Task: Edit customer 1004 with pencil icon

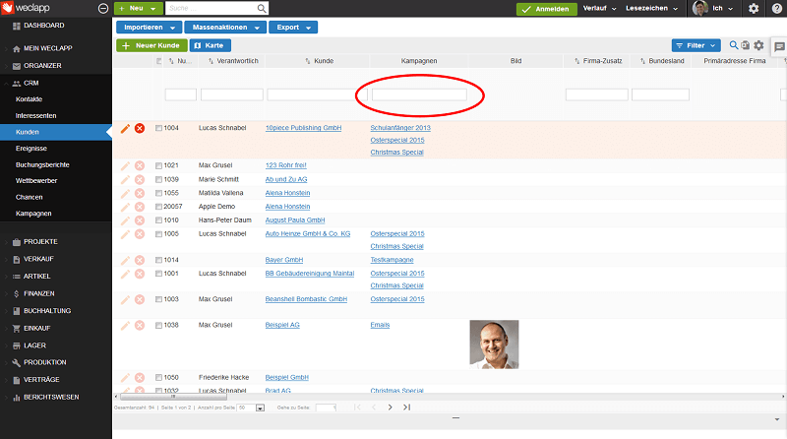Action: coord(125,128)
